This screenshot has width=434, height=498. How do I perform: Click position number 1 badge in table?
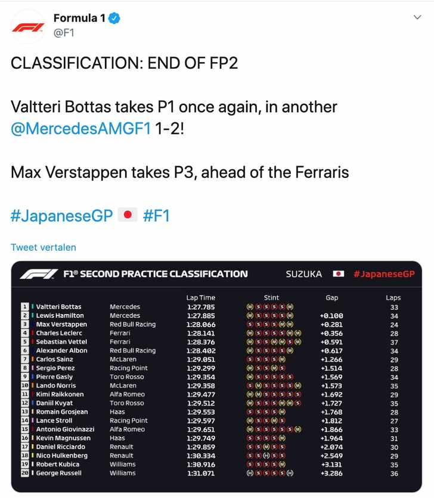click(x=24, y=307)
